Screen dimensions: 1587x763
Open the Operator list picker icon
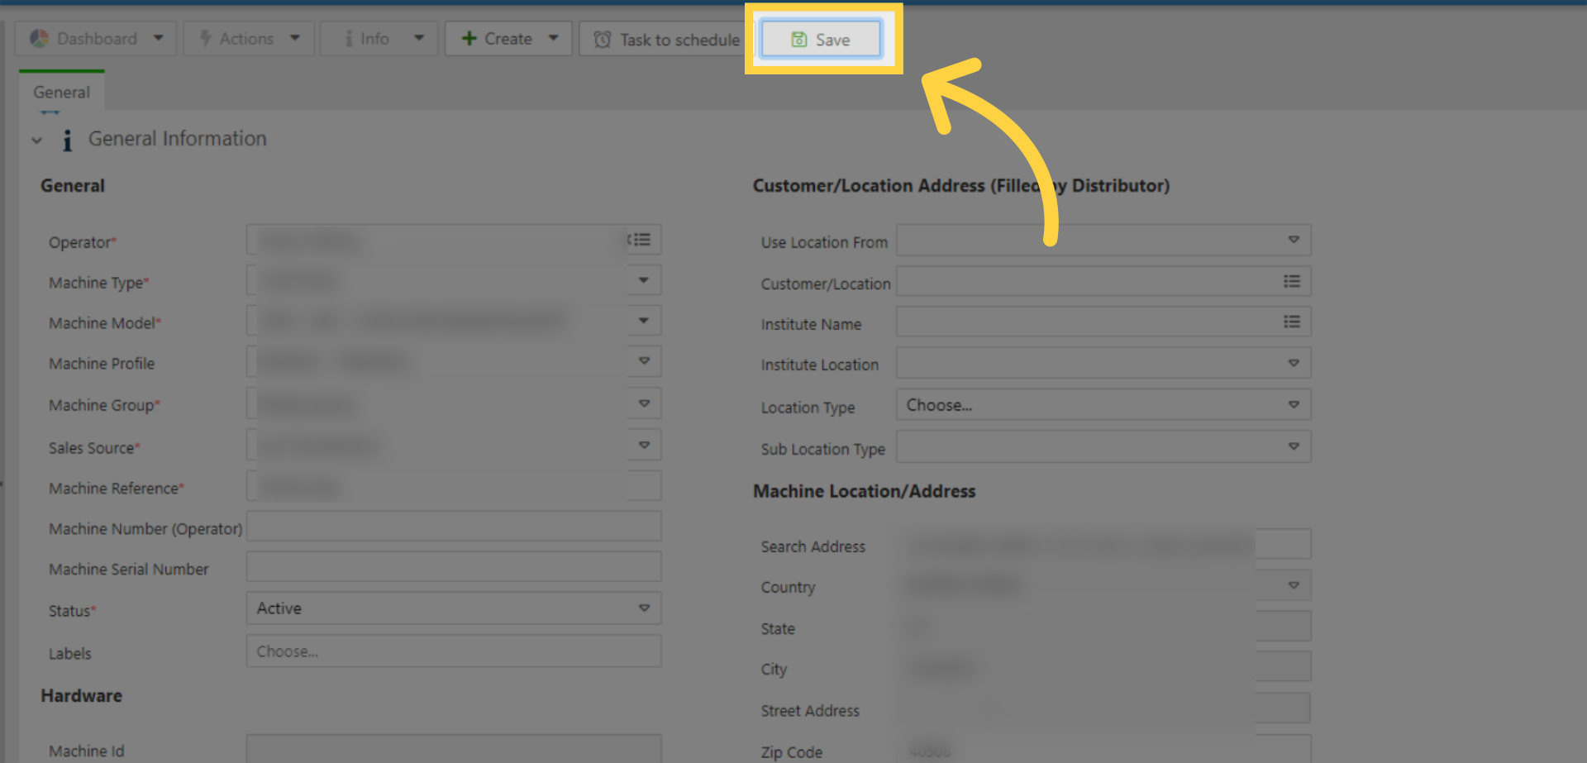[x=641, y=240]
